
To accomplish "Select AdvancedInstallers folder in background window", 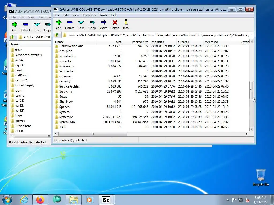I will click(x=28, y=55).
